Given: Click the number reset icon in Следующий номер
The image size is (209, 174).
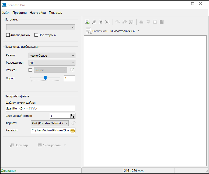Looking at the screenshot, I should click(73, 116).
